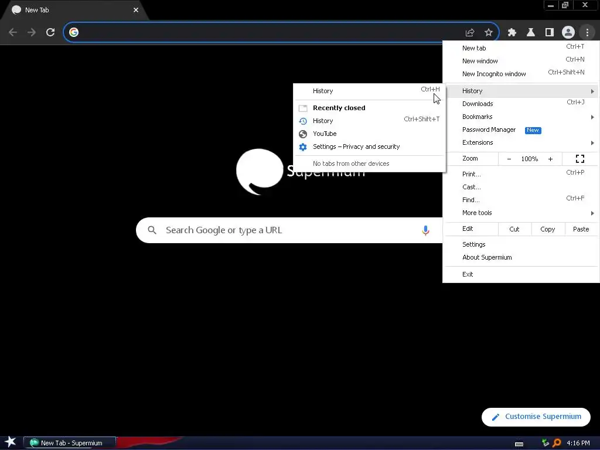The width and height of the screenshot is (600, 450).
Task: Select the New Tab browser tab
Action: point(74,11)
